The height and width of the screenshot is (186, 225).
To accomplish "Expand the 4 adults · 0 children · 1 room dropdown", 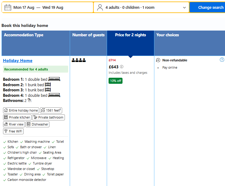I will pos(141,8).
